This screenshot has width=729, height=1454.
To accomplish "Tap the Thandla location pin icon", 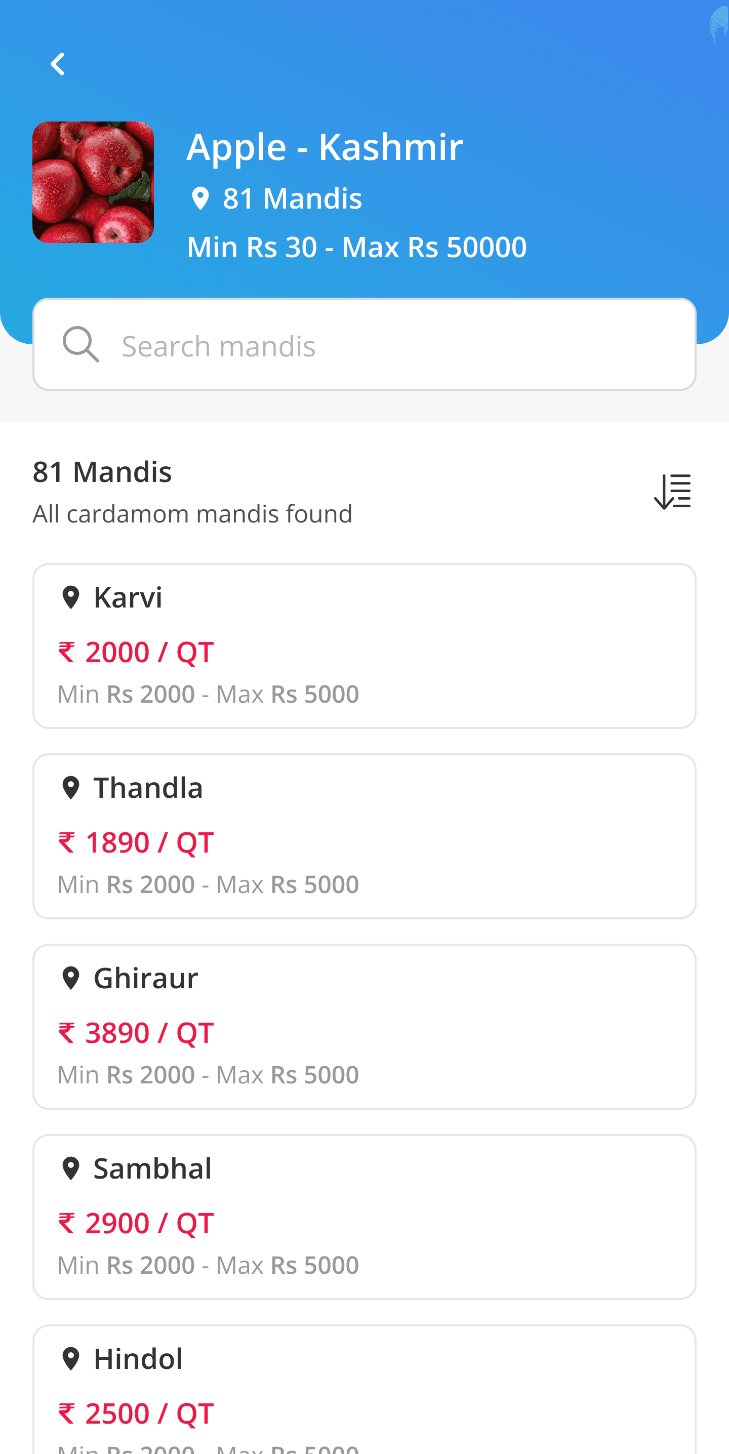I will pos(70,787).
